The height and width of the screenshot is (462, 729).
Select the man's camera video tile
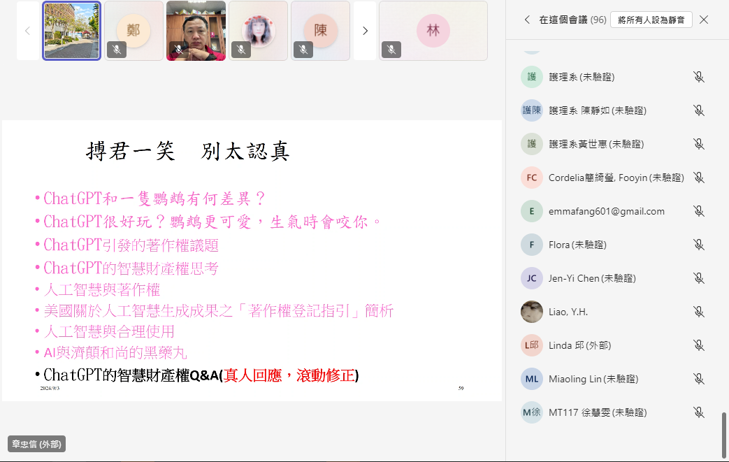coord(196,31)
